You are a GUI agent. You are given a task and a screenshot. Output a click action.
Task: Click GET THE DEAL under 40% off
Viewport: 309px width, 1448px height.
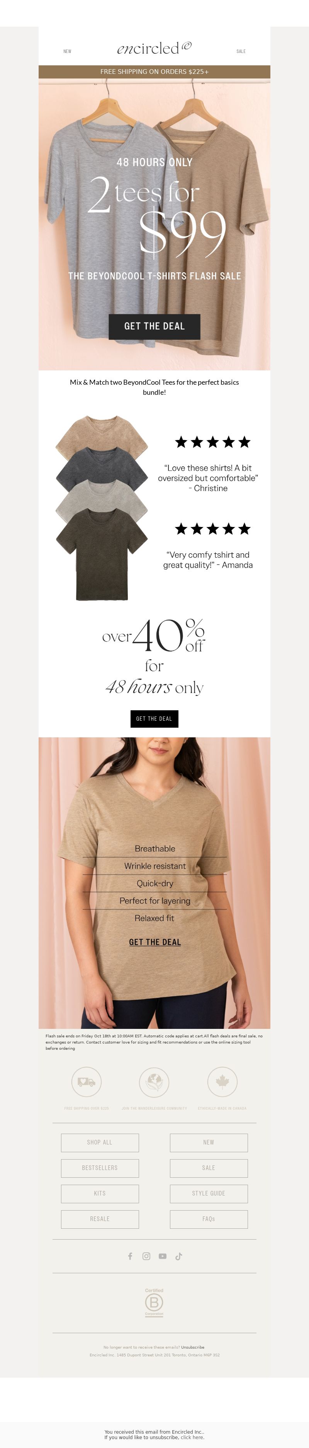pyautogui.click(x=154, y=719)
